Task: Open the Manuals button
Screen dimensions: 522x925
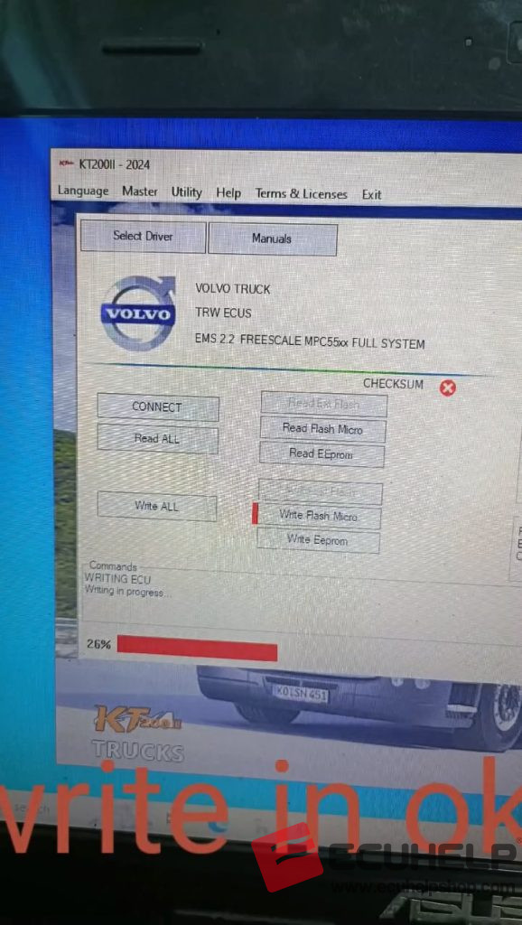Action: (x=272, y=238)
